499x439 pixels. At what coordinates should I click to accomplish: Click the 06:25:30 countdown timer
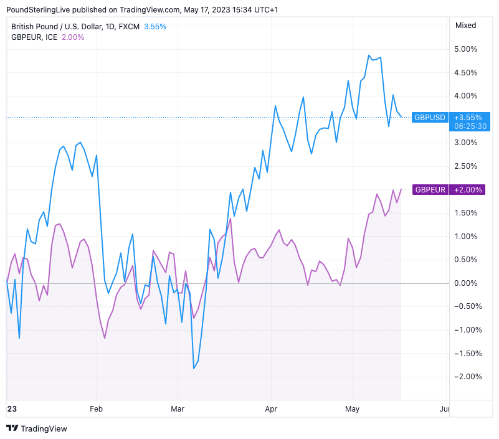(470, 126)
